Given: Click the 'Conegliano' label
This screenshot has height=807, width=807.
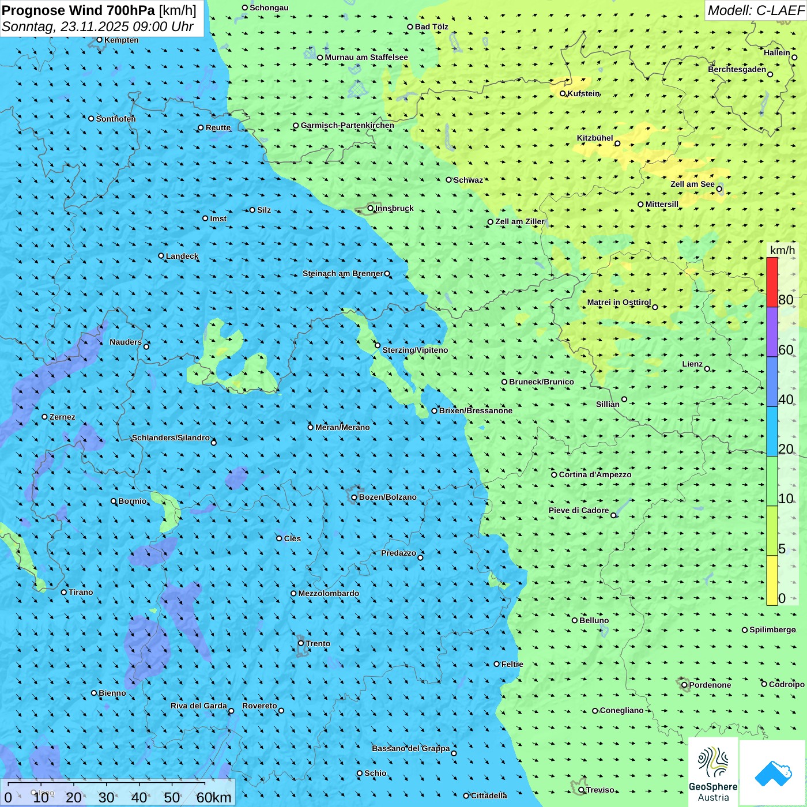Looking at the screenshot, I should [x=621, y=710].
